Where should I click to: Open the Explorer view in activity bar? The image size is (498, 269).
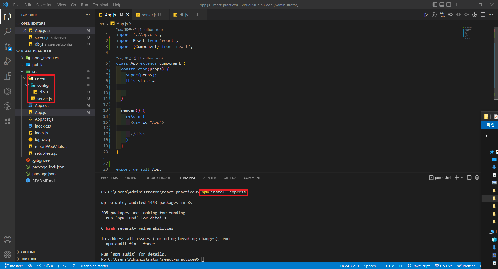(x=8, y=17)
